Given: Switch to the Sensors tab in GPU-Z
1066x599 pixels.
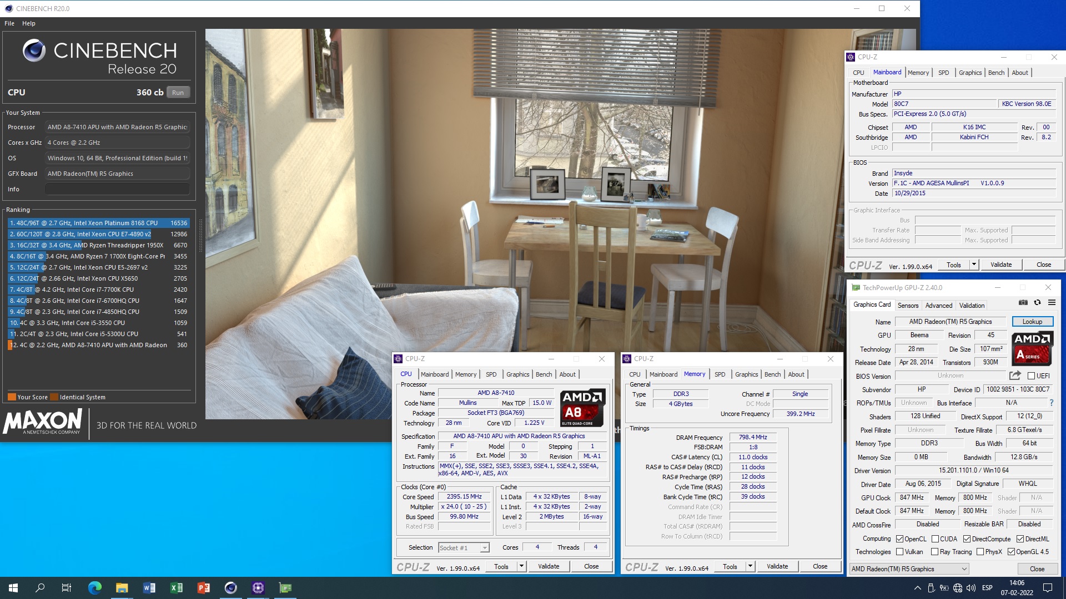Looking at the screenshot, I should [908, 306].
